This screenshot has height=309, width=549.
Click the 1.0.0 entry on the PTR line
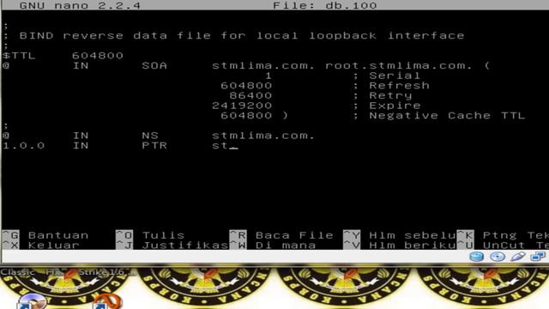coord(24,145)
